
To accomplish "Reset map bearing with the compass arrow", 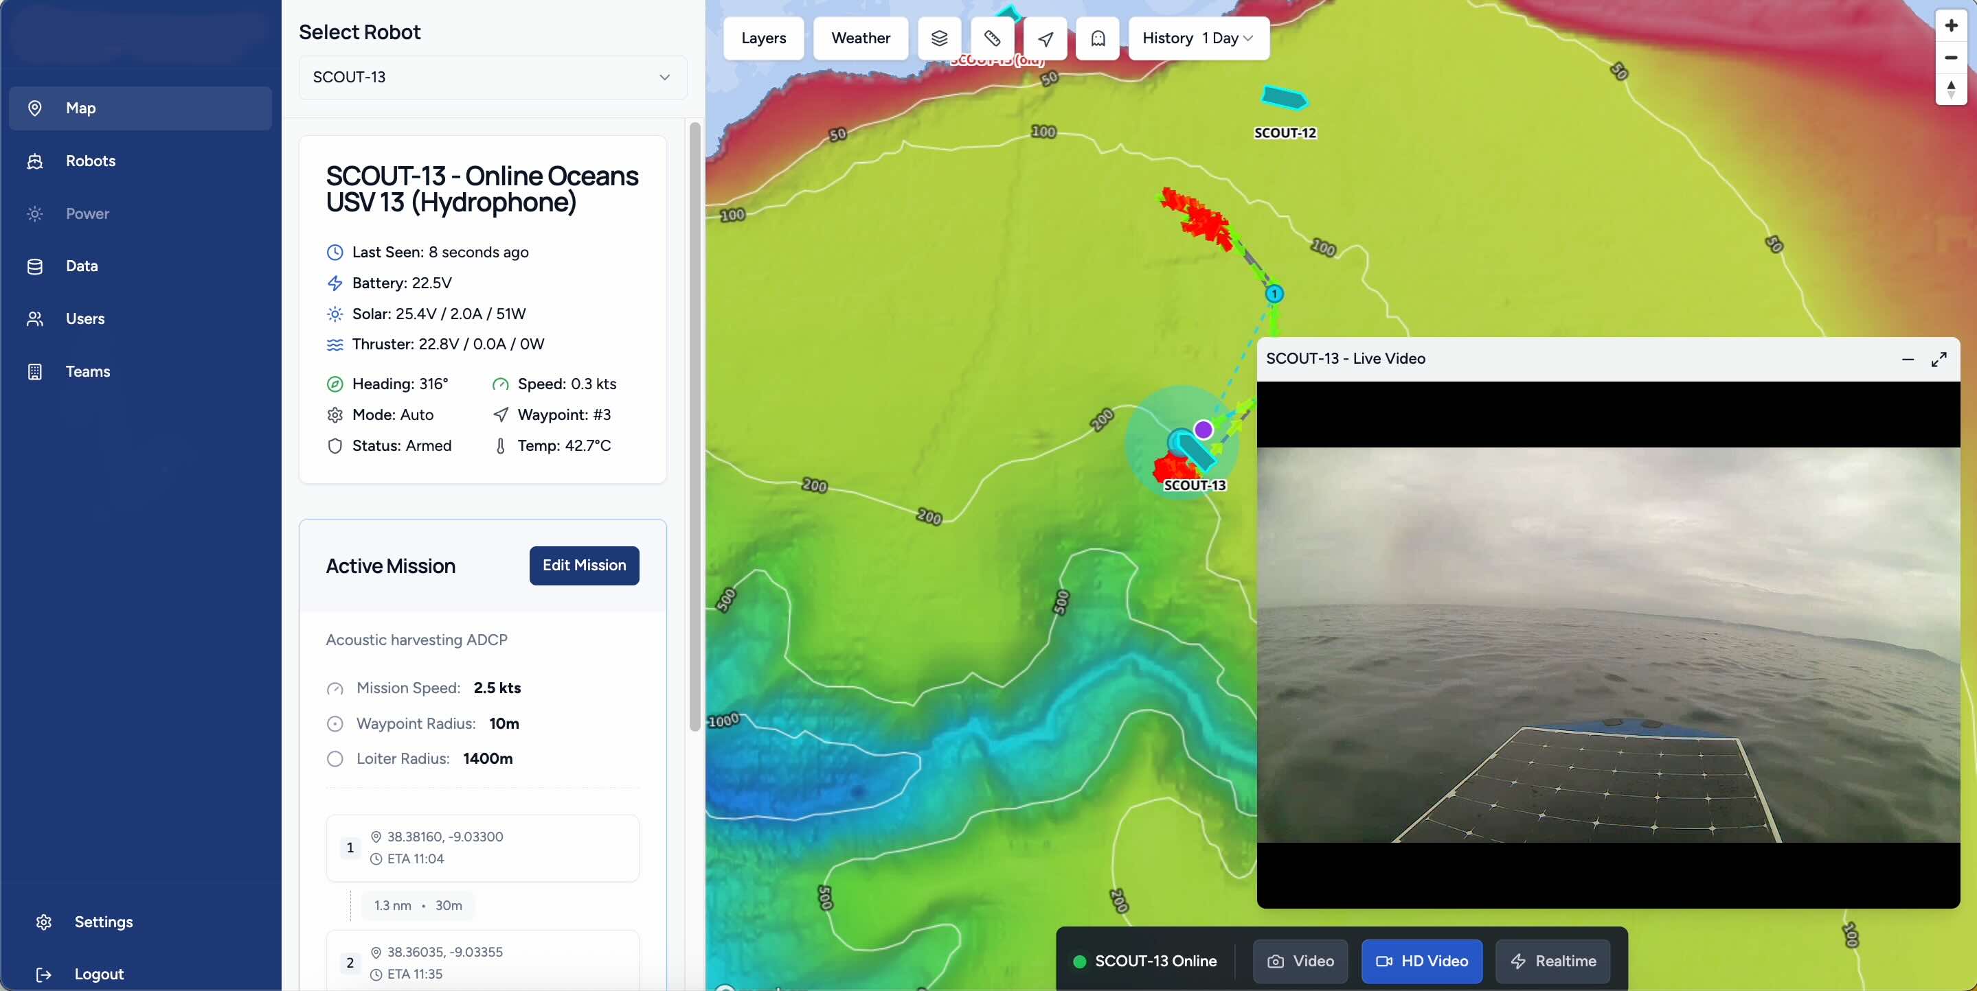I will [1951, 89].
